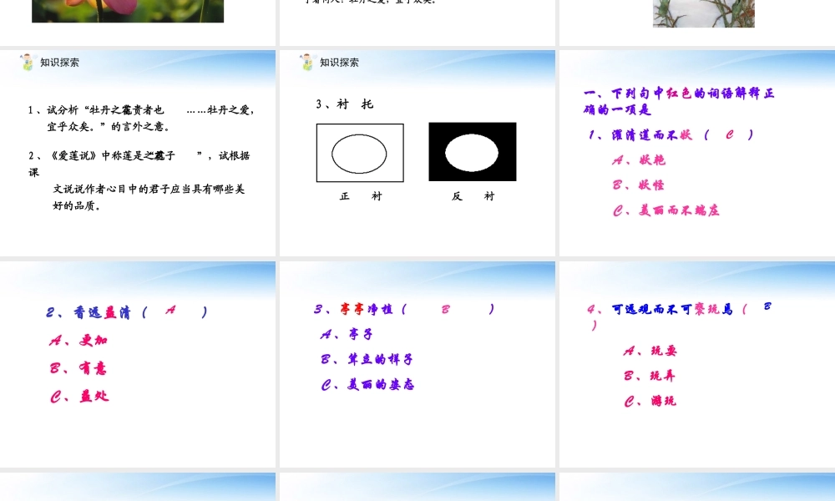
Task: Select question '2、香远益清'
Action: (89, 312)
